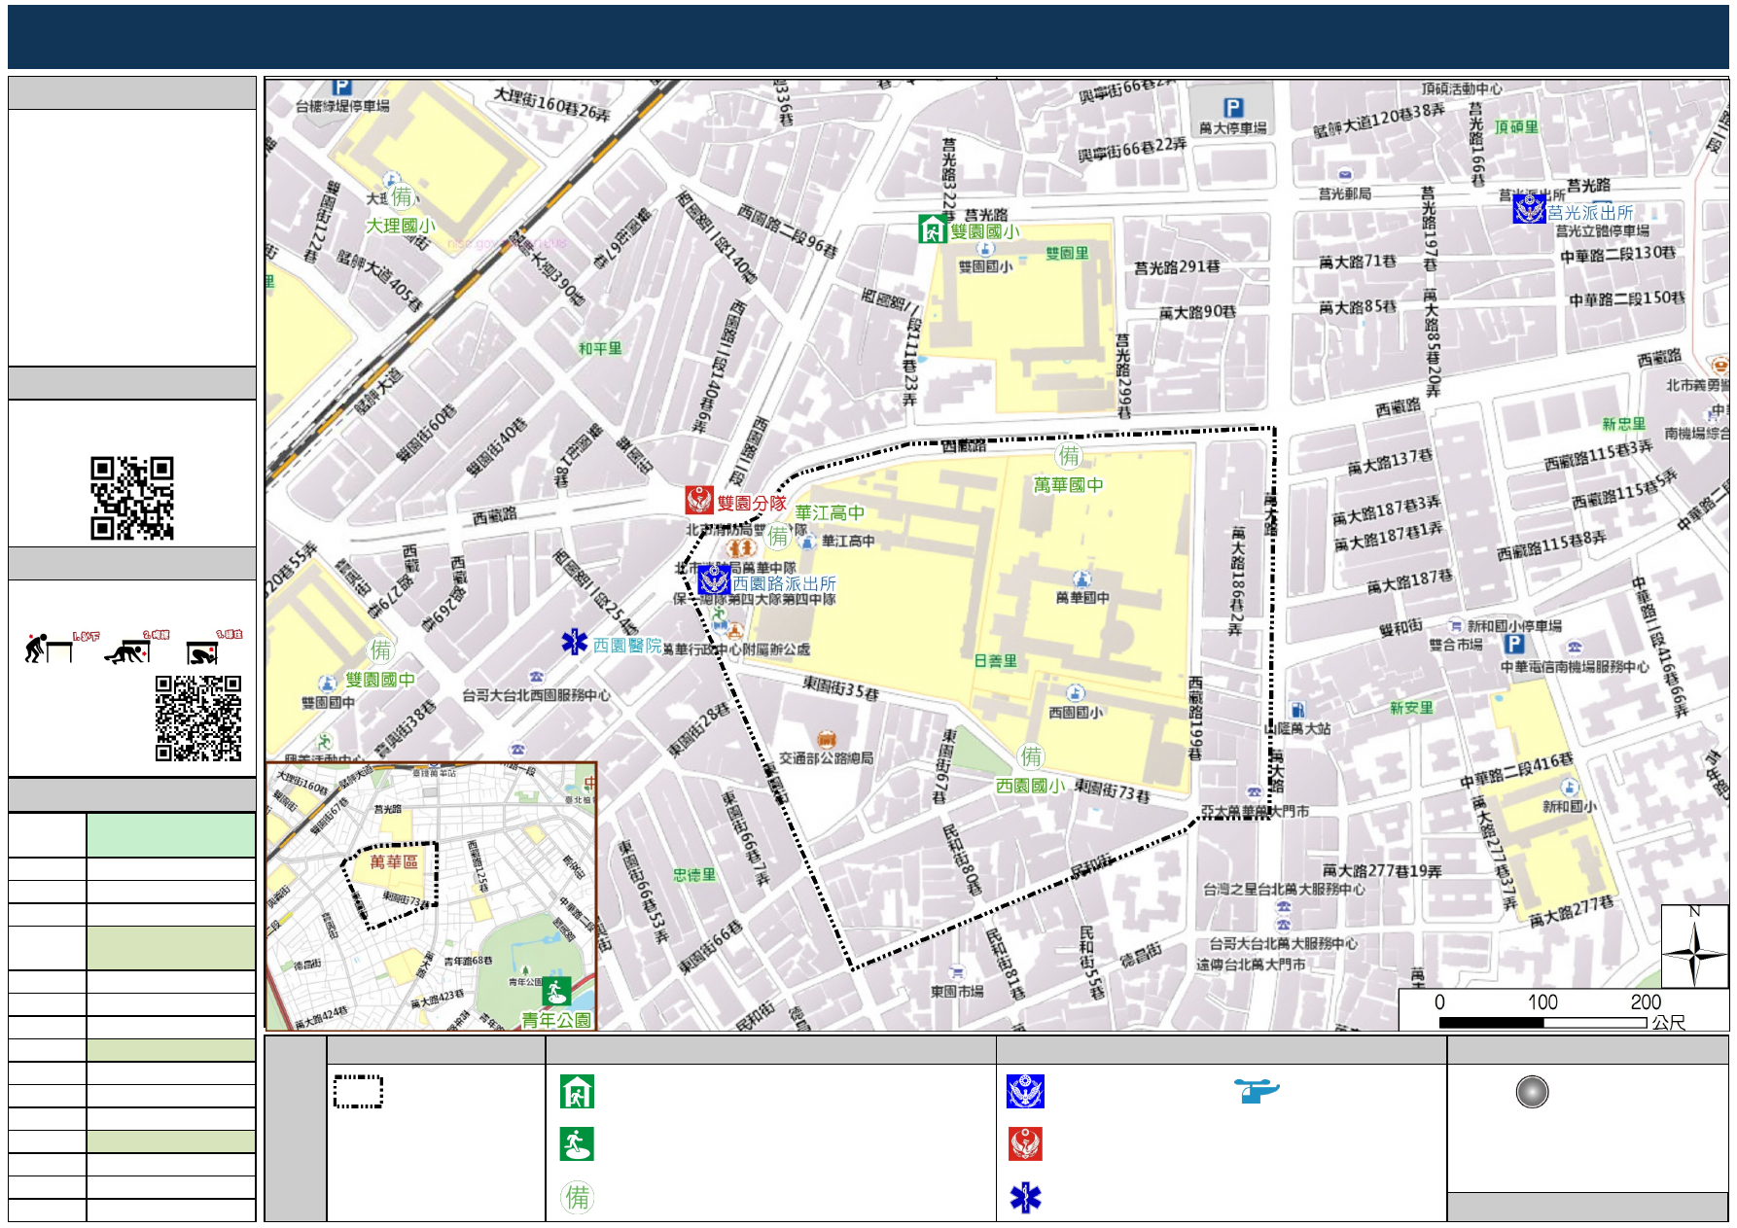Click the 交通部公路總局 label

coord(827,758)
